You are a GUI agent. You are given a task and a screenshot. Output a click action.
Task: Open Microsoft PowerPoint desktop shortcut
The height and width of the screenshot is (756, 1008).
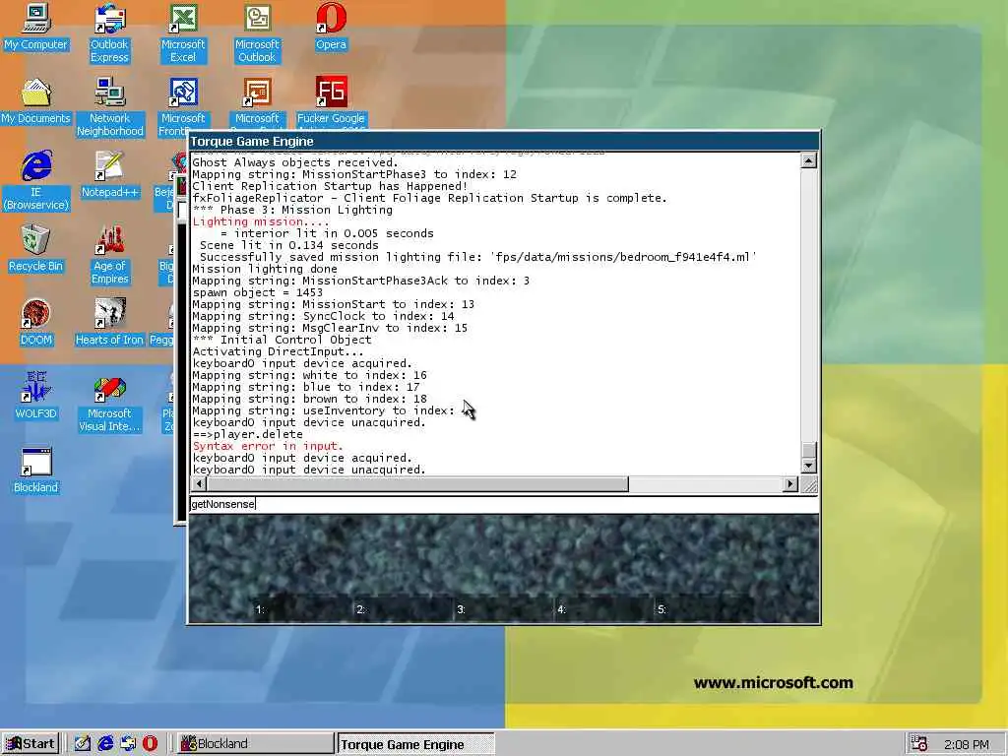click(x=257, y=102)
